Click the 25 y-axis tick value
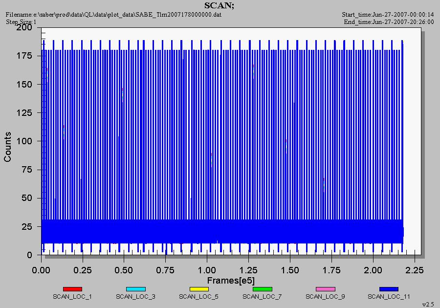The image size is (440, 308). pyautogui.click(x=27, y=226)
